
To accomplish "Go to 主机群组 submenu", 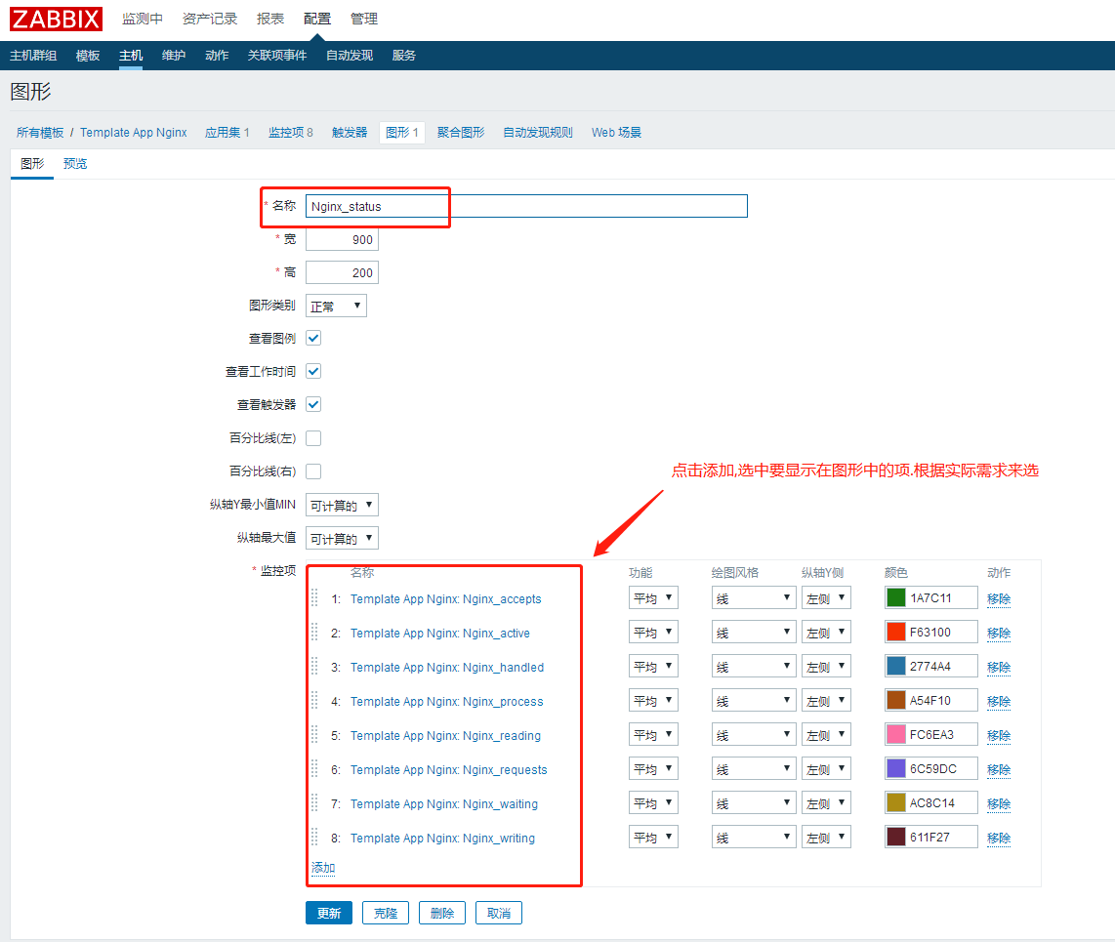I will coord(33,56).
